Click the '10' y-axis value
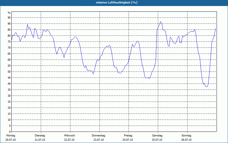The image size is (228, 143). pos(9,120)
